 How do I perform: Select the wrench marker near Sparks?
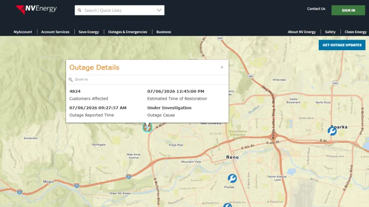click(332, 131)
